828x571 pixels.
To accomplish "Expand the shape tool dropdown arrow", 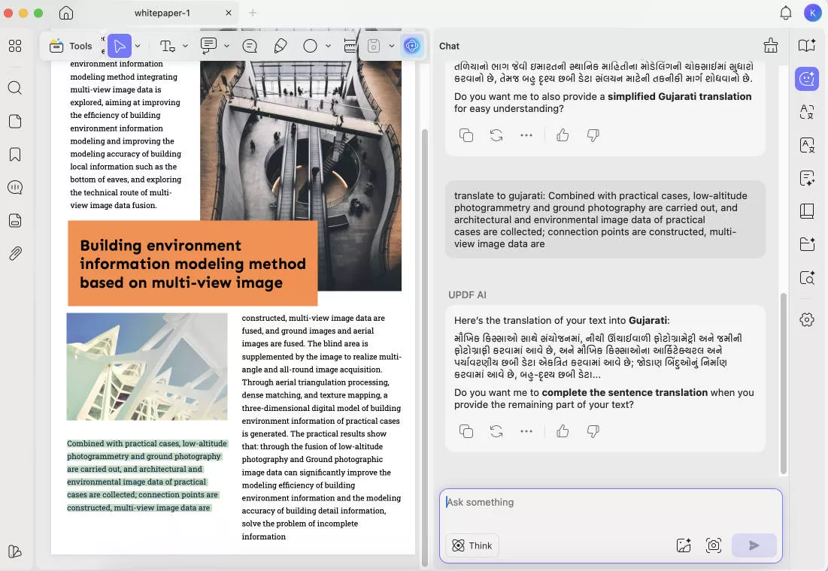I will click(328, 46).
